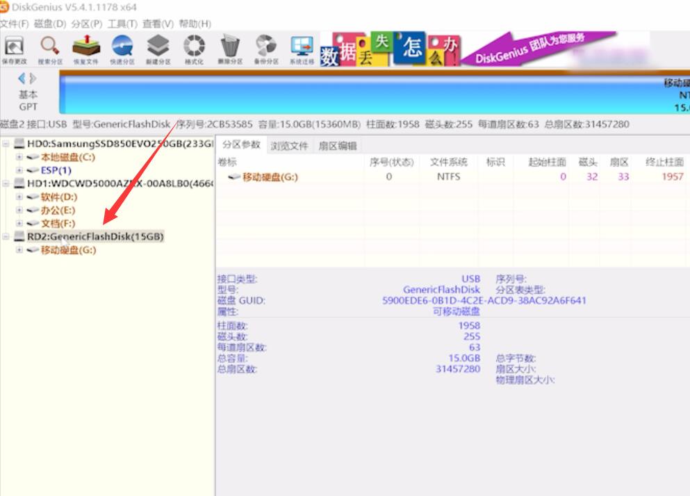Select 办公(E:) in the disk tree
690x496 pixels.
(58, 210)
